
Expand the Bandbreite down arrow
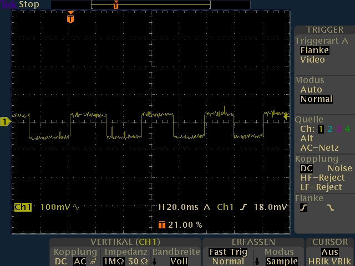(x=155, y=261)
